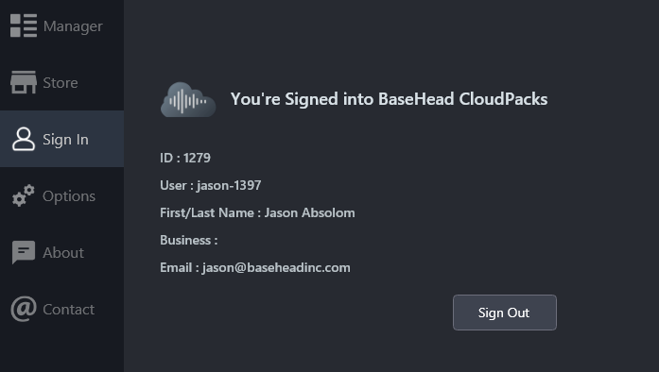Screen dimensions: 659x372
Task: Click the Sign In user silhouette icon
Action: coord(24,139)
